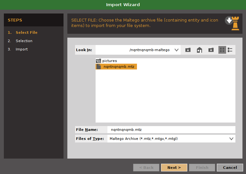The image size is (246, 174).
Task: Click the Cancel button
Action: pyautogui.click(x=230, y=168)
